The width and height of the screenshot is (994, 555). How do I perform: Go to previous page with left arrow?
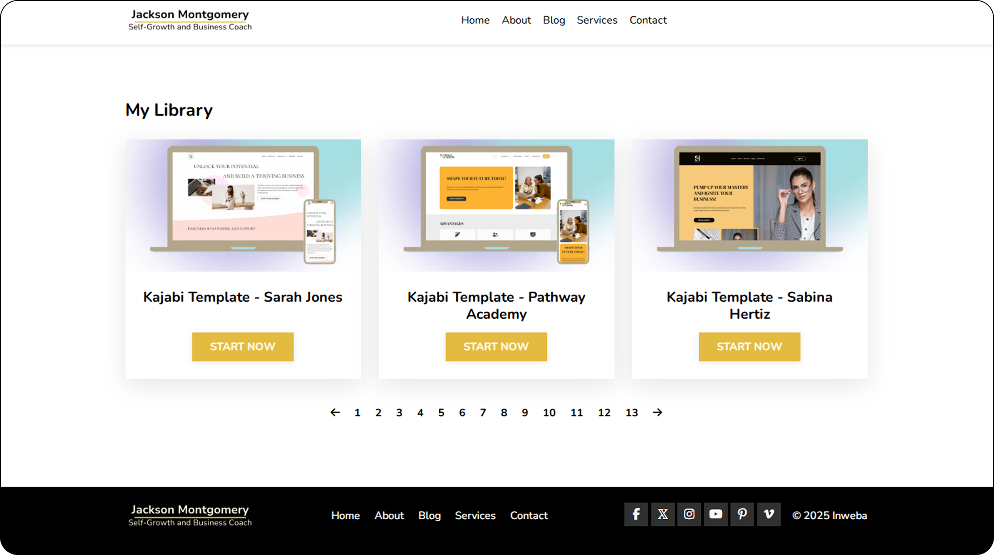[335, 413]
